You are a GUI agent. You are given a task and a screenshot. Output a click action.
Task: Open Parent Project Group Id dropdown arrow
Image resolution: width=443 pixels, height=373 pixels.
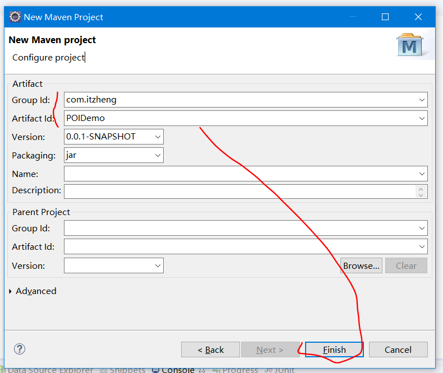[422, 228]
